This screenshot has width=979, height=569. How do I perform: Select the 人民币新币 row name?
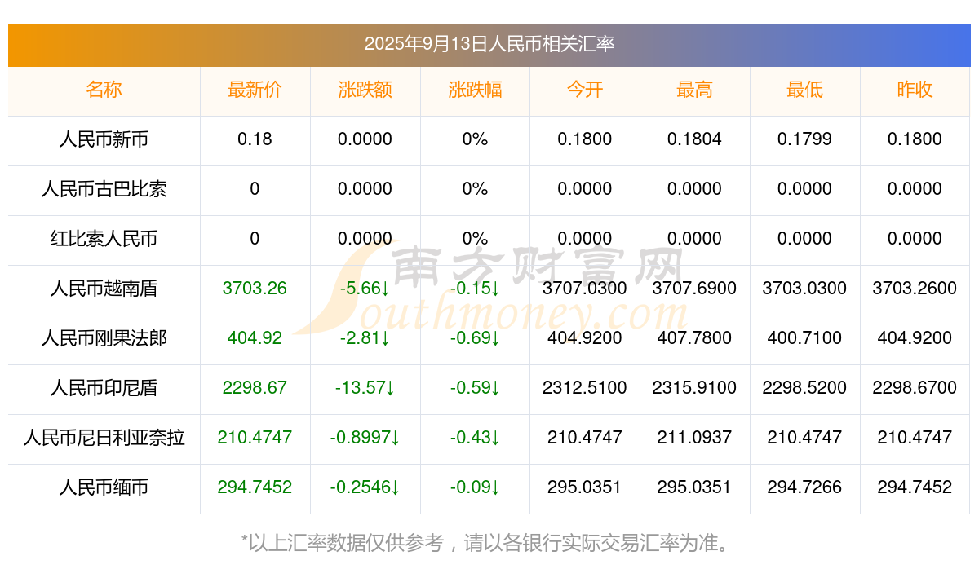click(104, 140)
